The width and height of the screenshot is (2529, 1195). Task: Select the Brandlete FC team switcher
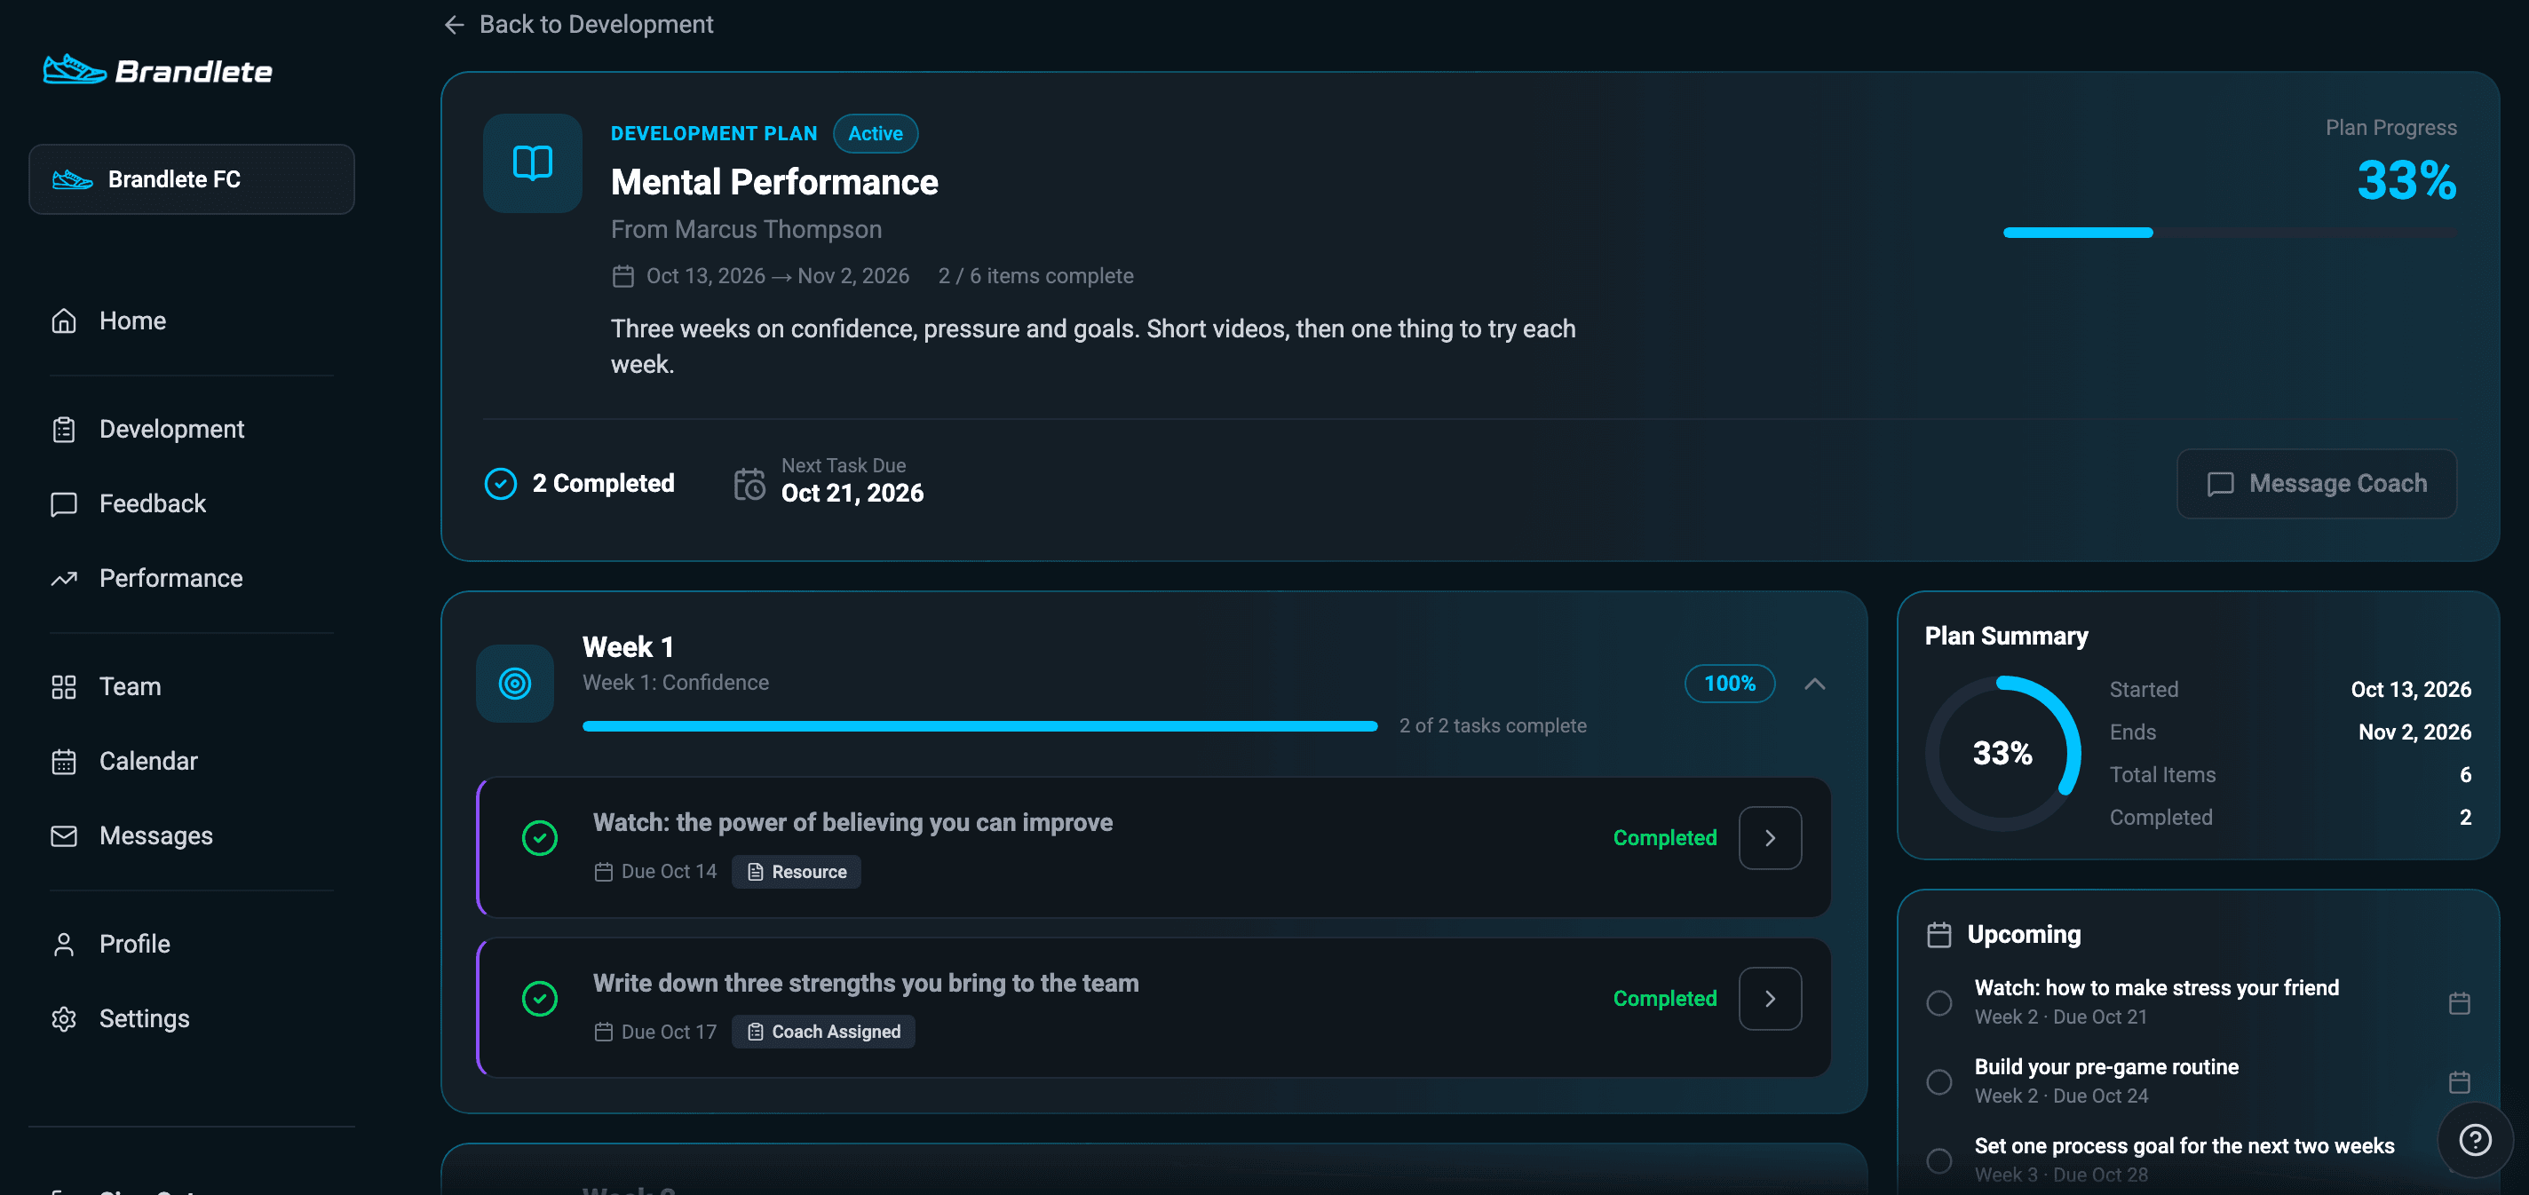coord(192,178)
